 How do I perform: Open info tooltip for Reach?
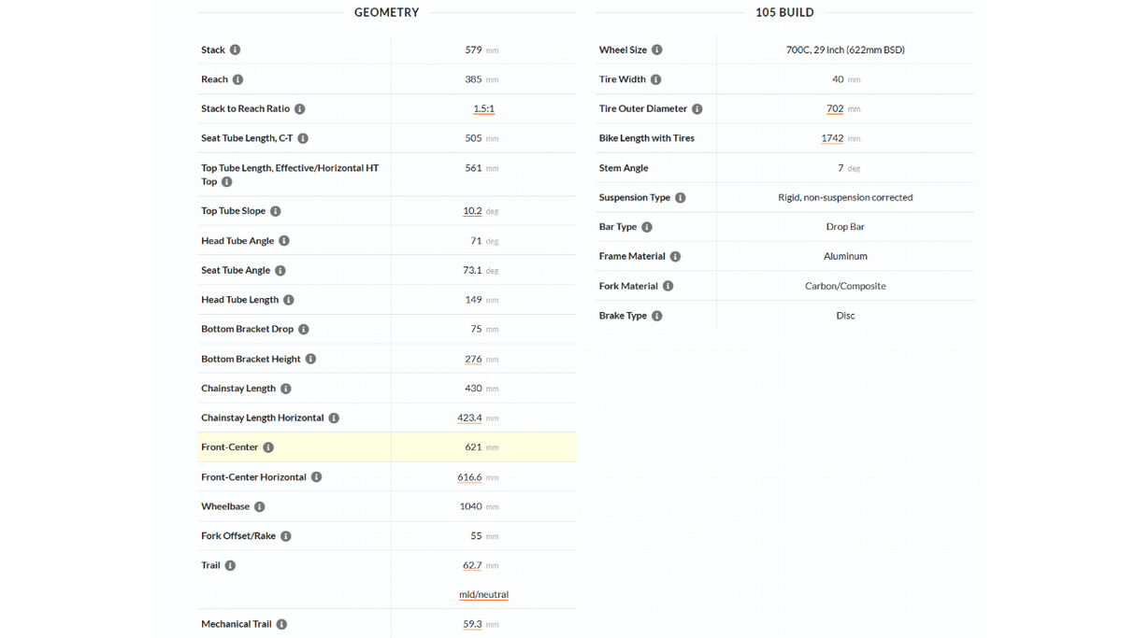pyautogui.click(x=237, y=79)
